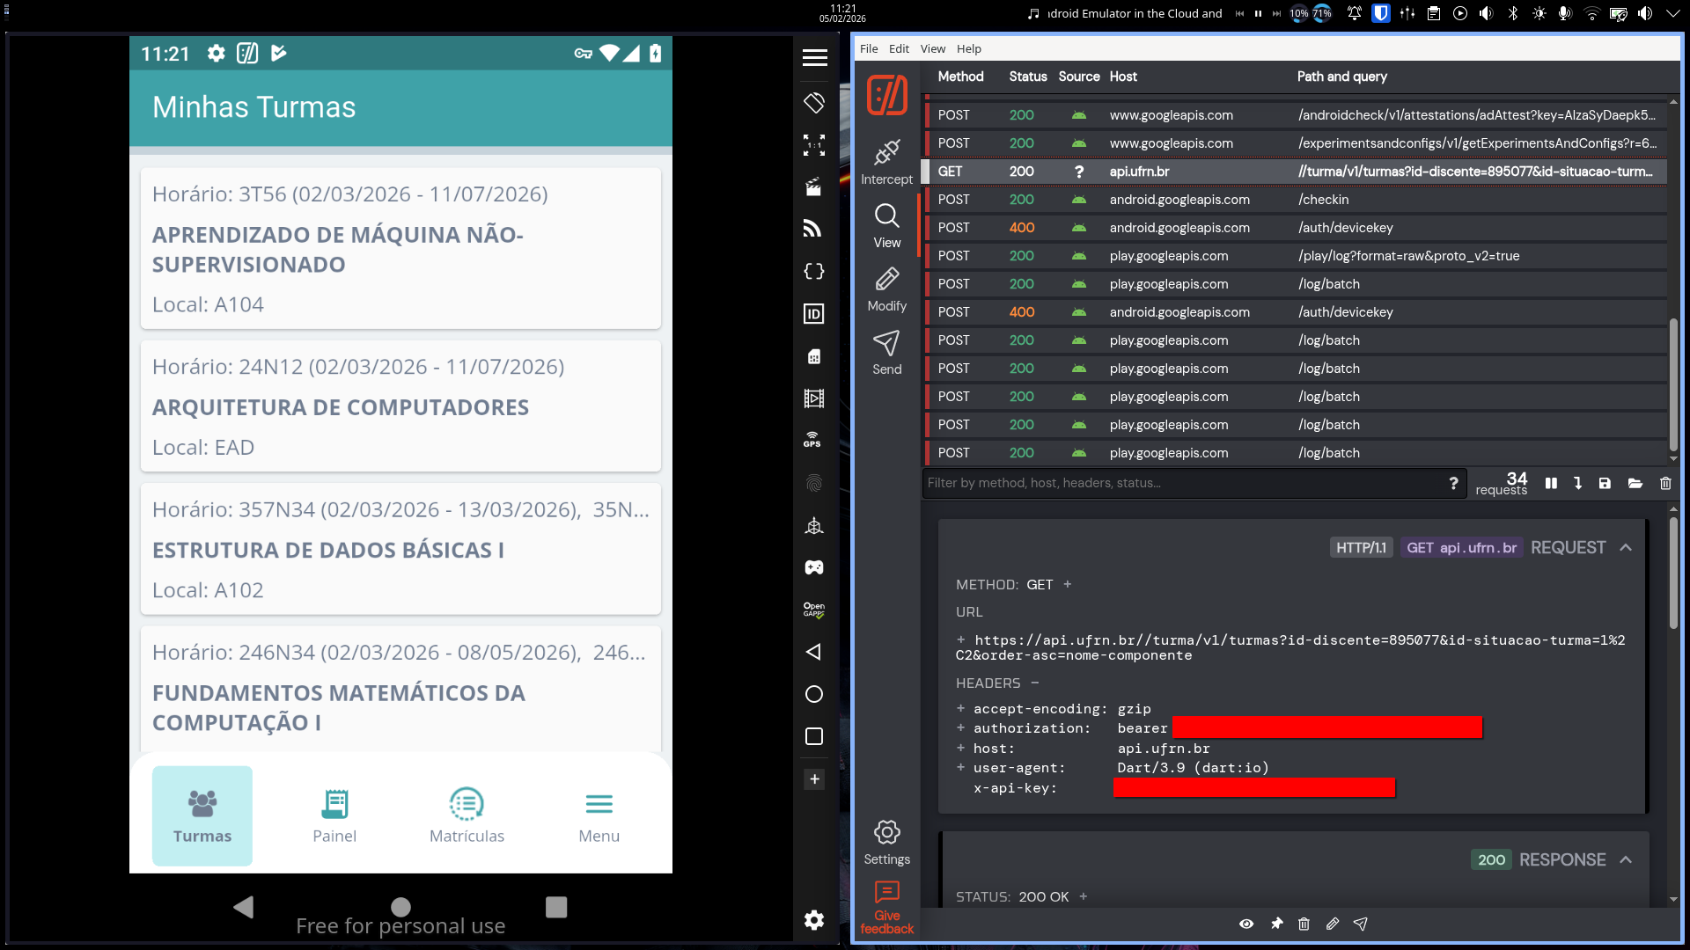Open the fingerprint biometrics widget
This screenshot has height=950, width=1690.
[813, 483]
